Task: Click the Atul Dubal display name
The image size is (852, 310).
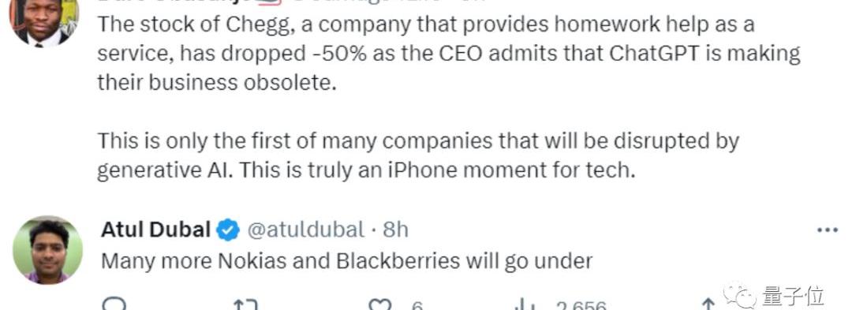Action: (x=155, y=230)
